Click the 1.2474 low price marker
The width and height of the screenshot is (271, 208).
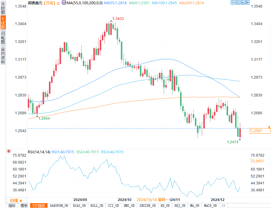click(x=233, y=142)
